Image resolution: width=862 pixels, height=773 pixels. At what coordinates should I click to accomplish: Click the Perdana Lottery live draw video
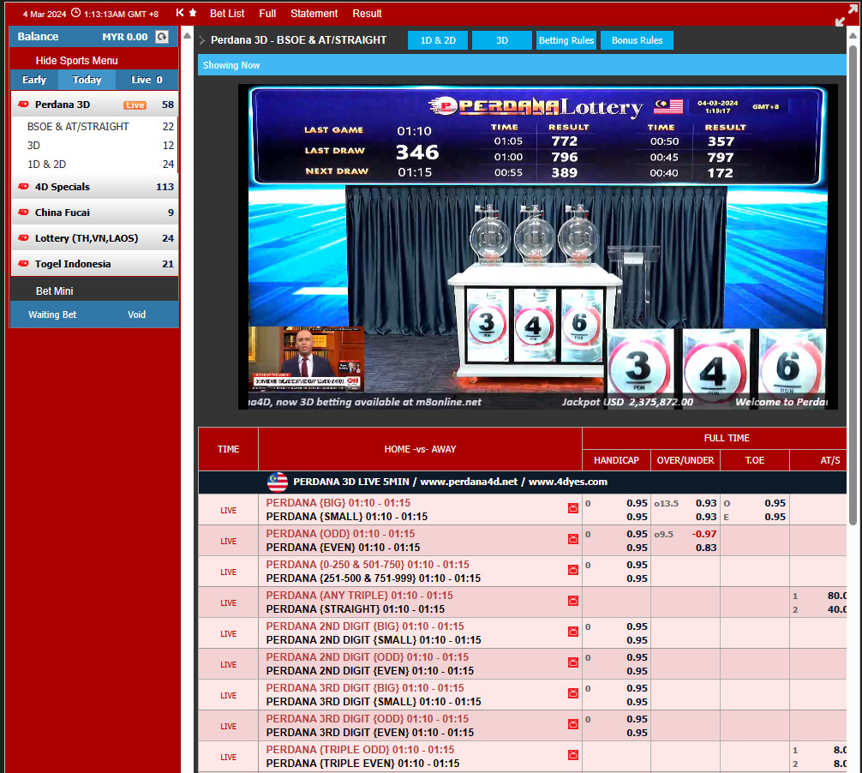click(537, 247)
